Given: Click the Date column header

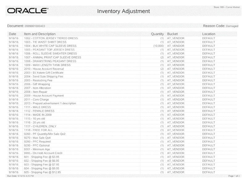Looking at the screenshot, I should [12, 34].
